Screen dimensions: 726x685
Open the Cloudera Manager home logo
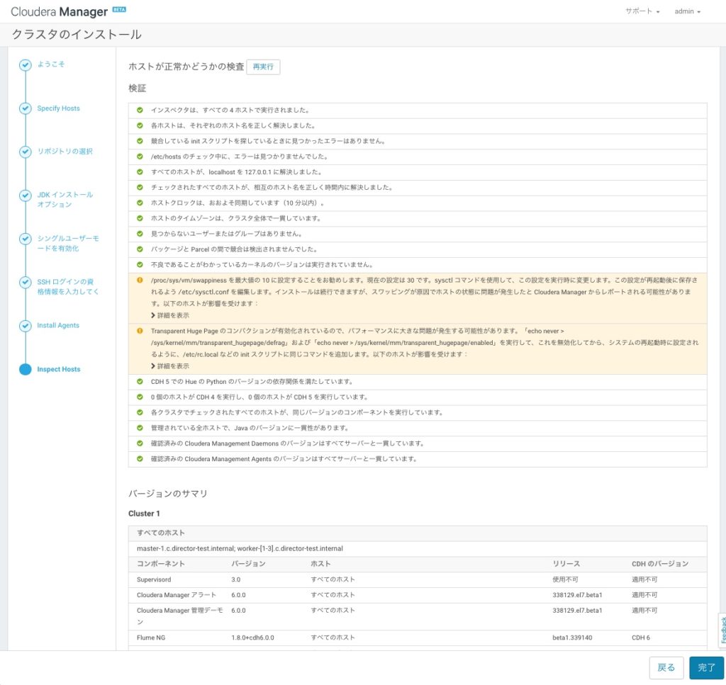pyautogui.click(x=59, y=11)
